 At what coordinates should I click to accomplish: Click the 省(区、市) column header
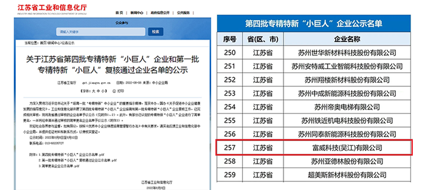pyautogui.click(x=263, y=39)
